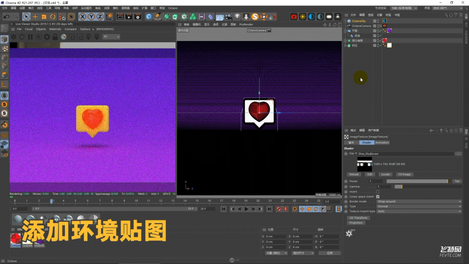The height and width of the screenshot is (264, 469).
Task: Open Texture import type Auto dropdown
Action: tap(419, 211)
